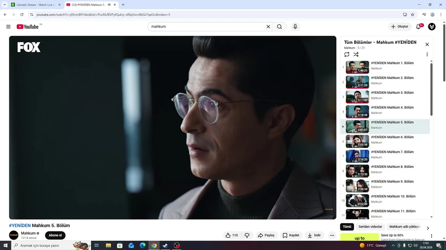Play #YENİDEN Mahkum 9. Bölüm
Screen dimensions: 446x250
pyautogui.click(x=385, y=186)
